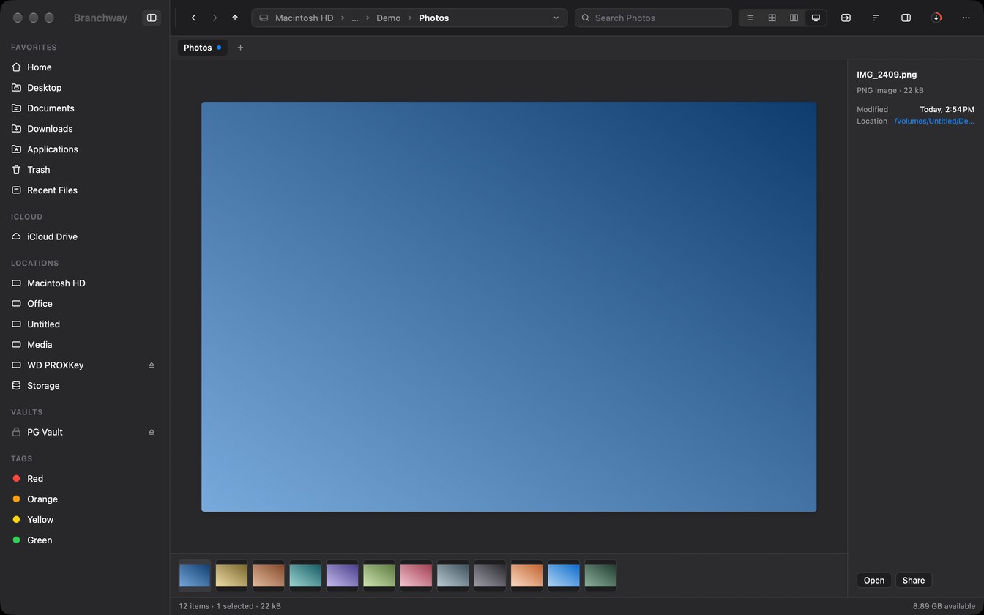
Task: Click the red download status icon
Action: [x=936, y=18]
